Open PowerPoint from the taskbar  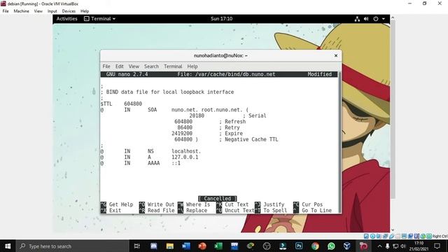[202, 246]
